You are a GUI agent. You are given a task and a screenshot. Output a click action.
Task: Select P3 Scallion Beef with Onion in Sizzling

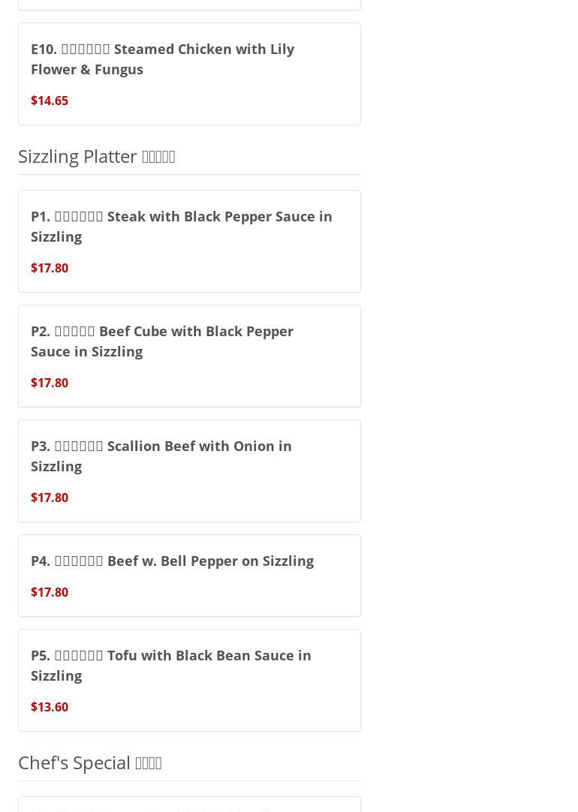point(161,456)
